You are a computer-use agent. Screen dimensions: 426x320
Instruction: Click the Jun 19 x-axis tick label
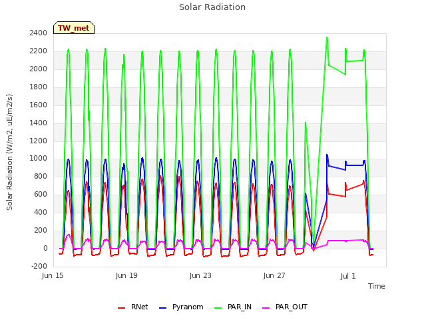click(126, 275)
